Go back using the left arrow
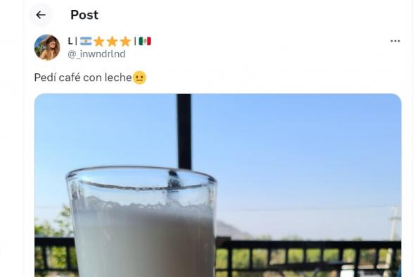Screen dimensions: 415x277 41,15
